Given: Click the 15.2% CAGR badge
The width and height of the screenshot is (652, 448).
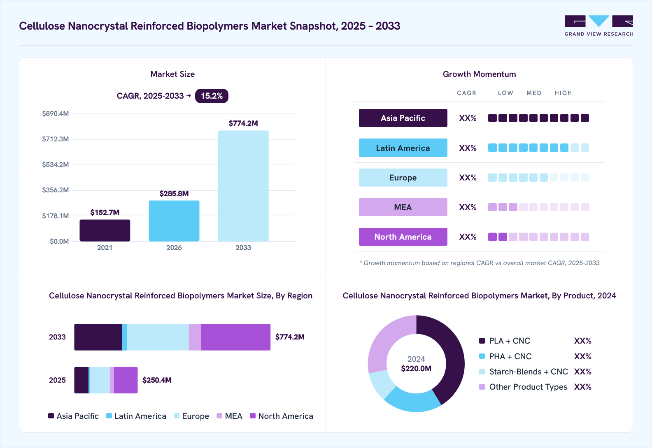Looking at the screenshot, I should click(212, 96).
